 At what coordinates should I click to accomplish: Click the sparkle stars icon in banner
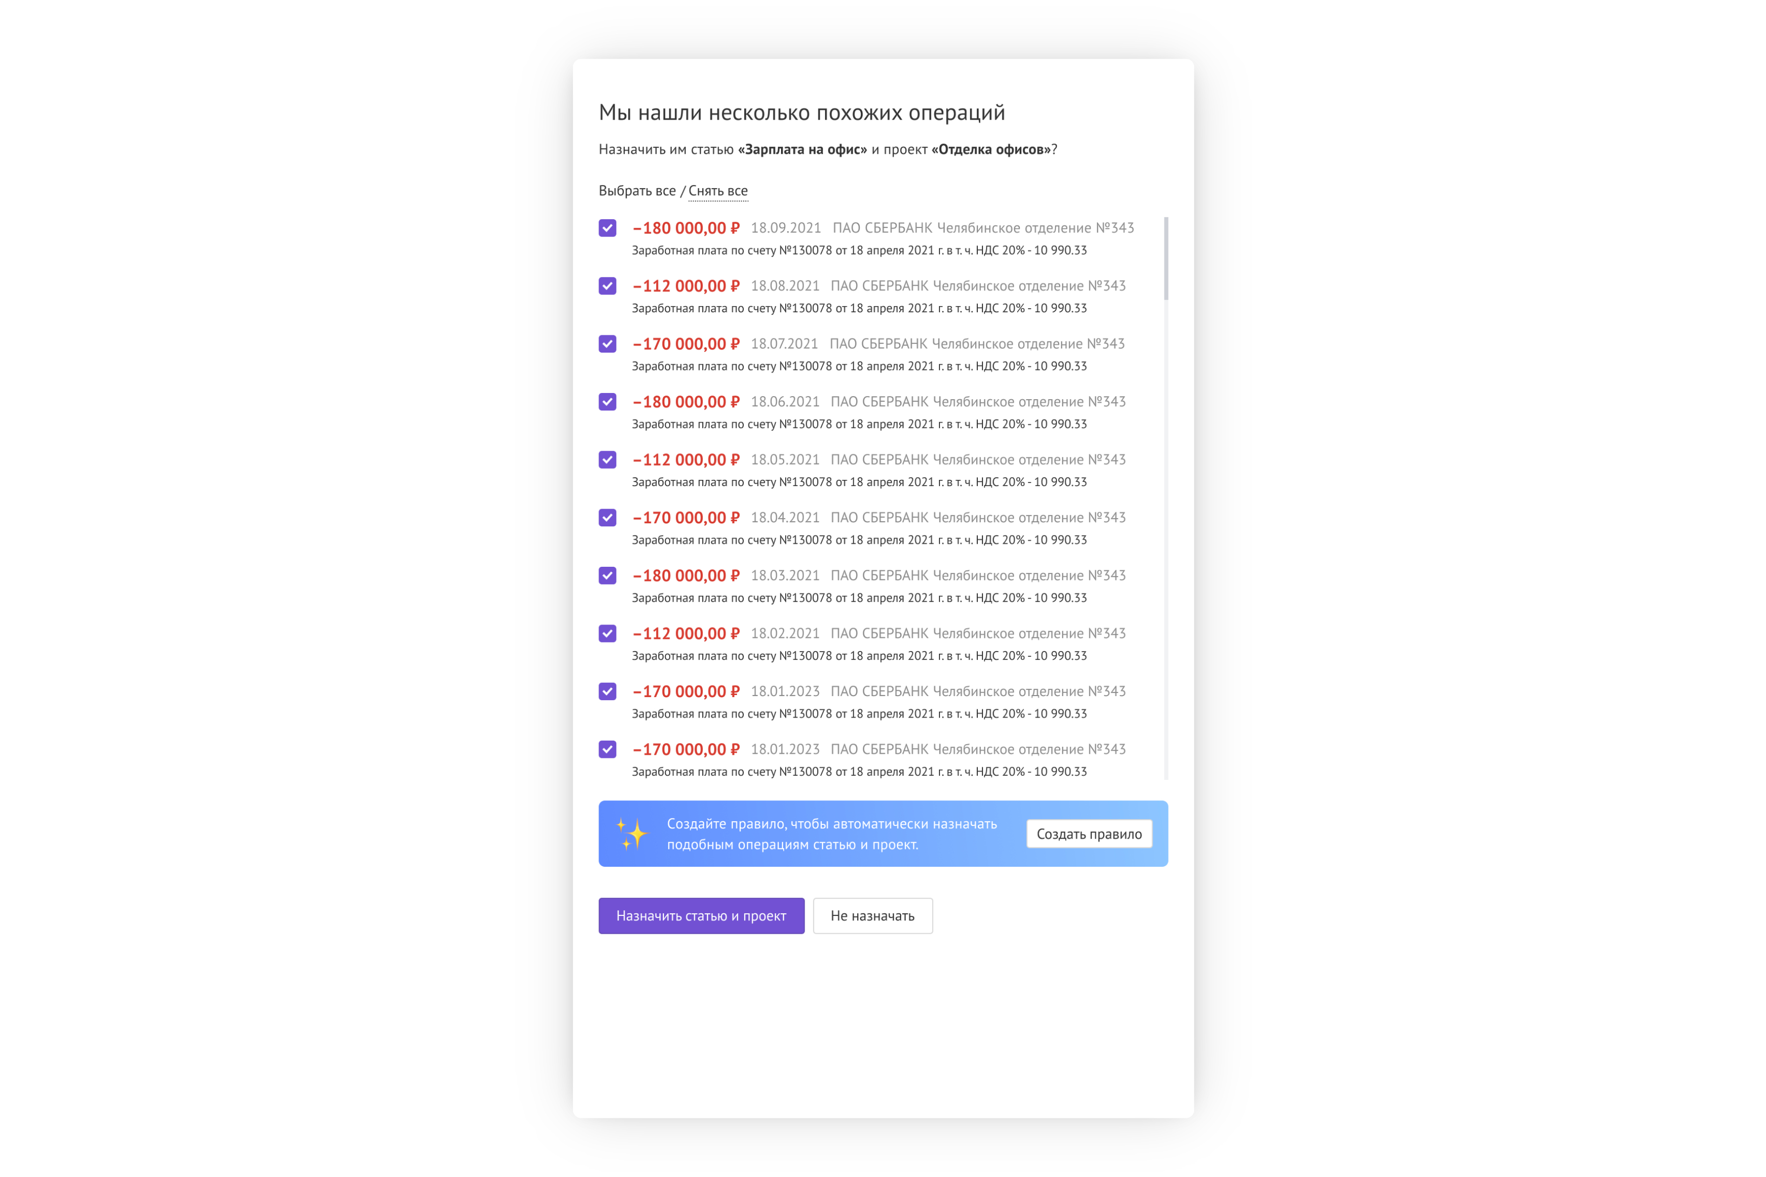click(x=631, y=834)
